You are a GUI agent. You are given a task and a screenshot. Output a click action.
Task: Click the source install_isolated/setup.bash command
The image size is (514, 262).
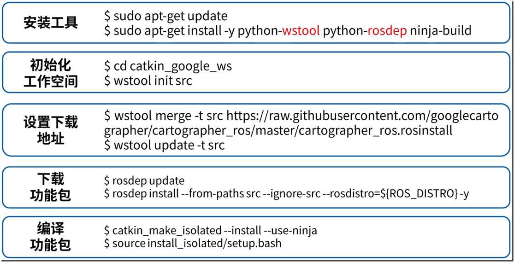coord(193,244)
